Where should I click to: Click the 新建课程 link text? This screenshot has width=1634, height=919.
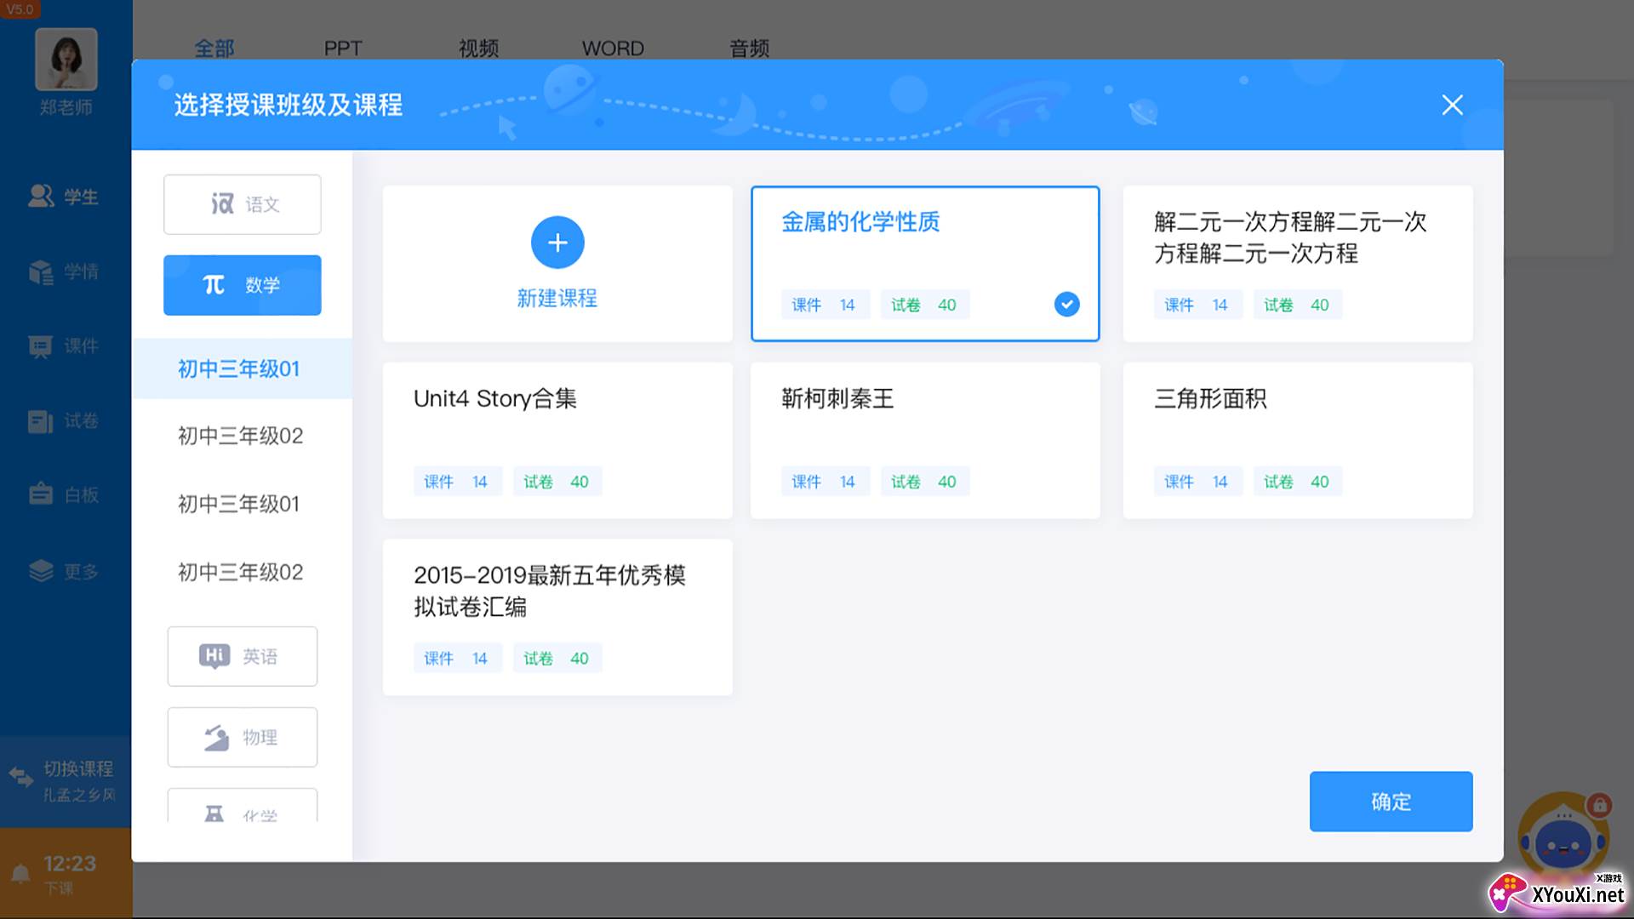557,298
